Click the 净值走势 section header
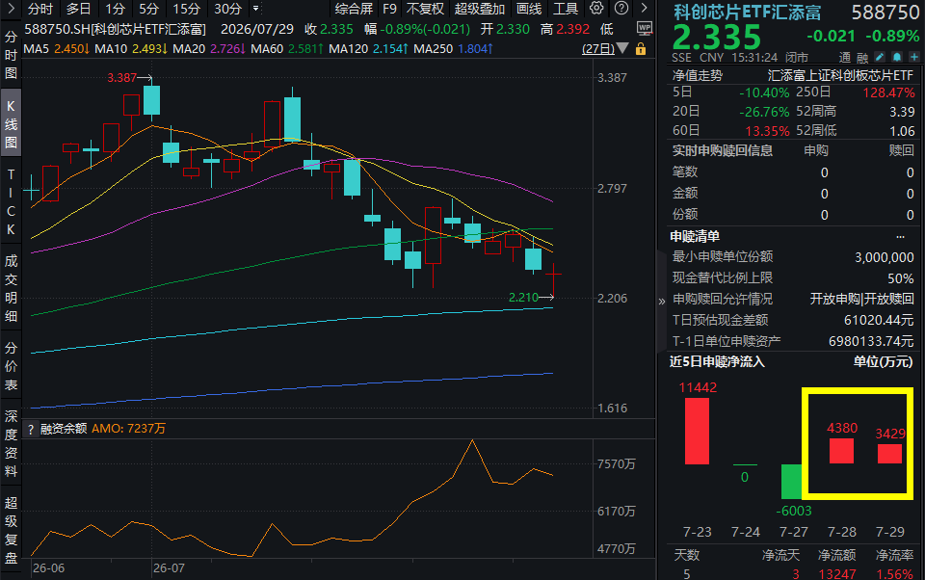 click(698, 75)
